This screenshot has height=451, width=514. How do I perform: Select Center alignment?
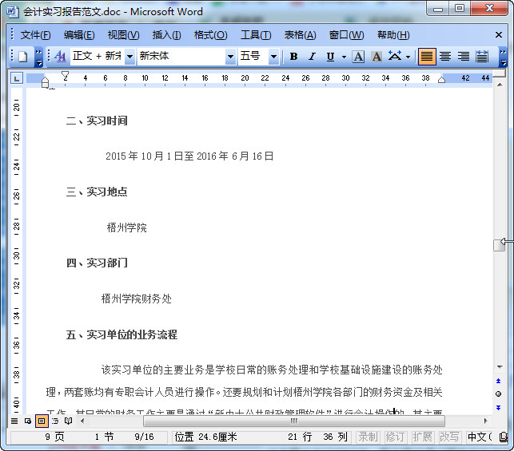coord(445,57)
